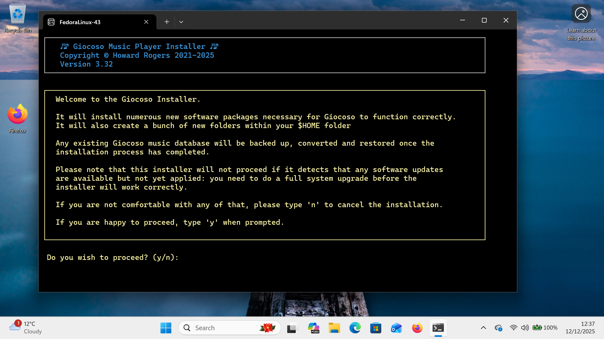This screenshot has height=339, width=604.
Task: Expand the terminal profiles dropdown chevron
Action: point(181,22)
